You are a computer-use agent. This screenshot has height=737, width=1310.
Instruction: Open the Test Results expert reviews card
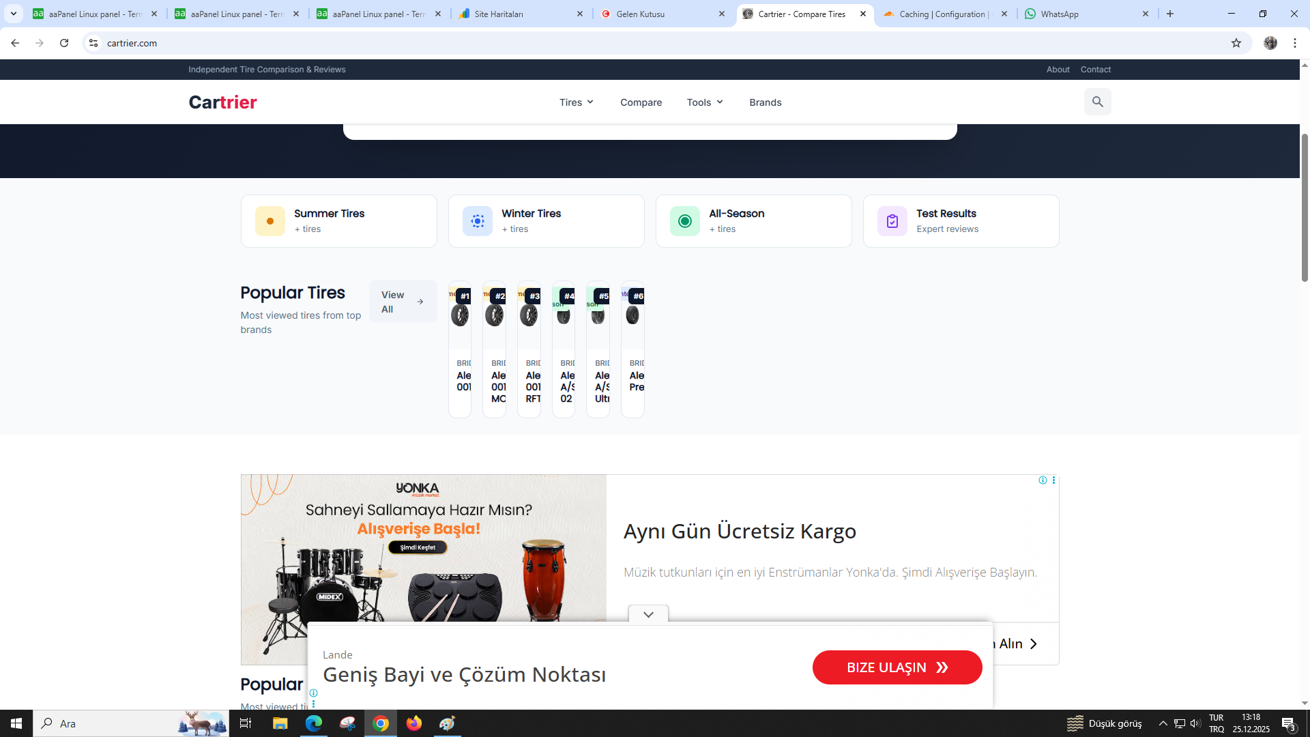tap(961, 221)
